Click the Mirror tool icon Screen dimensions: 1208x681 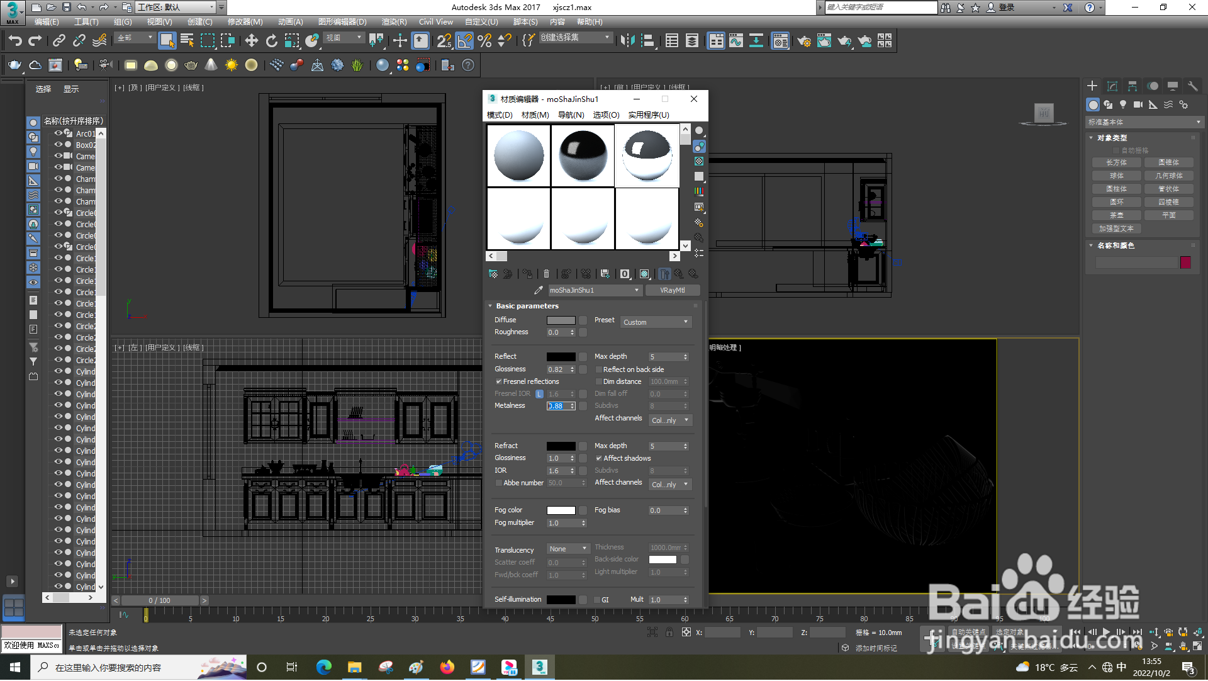(x=627, y=41)
